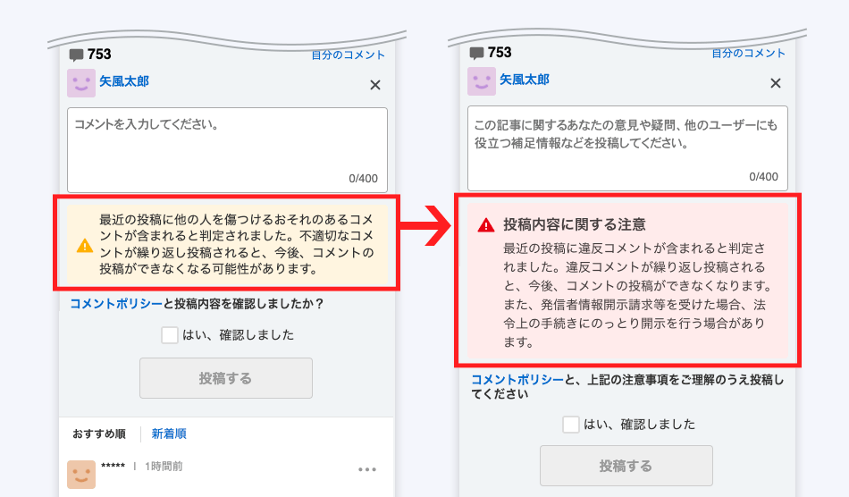Click the purple avatar in the left panel
849x497 pixels.
point(81,83)
